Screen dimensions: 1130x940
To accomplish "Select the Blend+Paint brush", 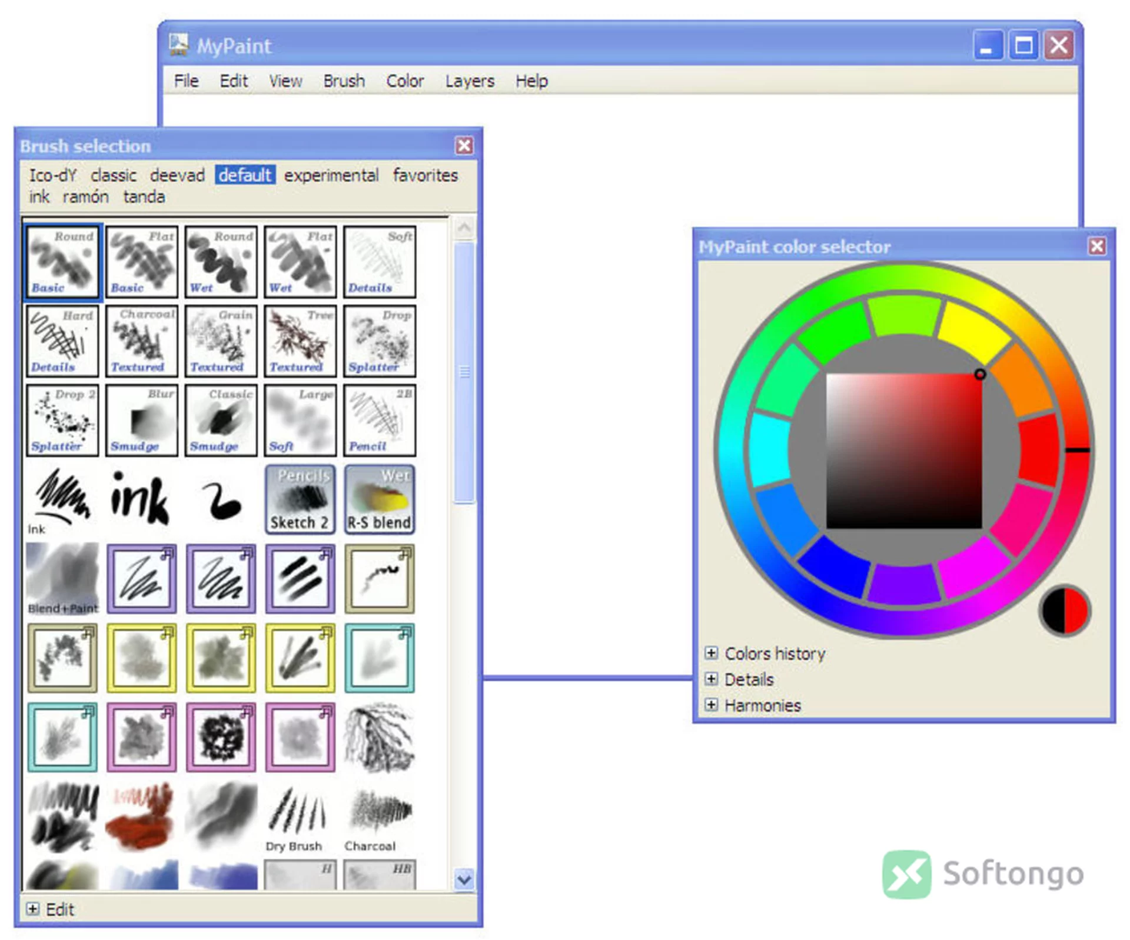I will click(62, 579).
